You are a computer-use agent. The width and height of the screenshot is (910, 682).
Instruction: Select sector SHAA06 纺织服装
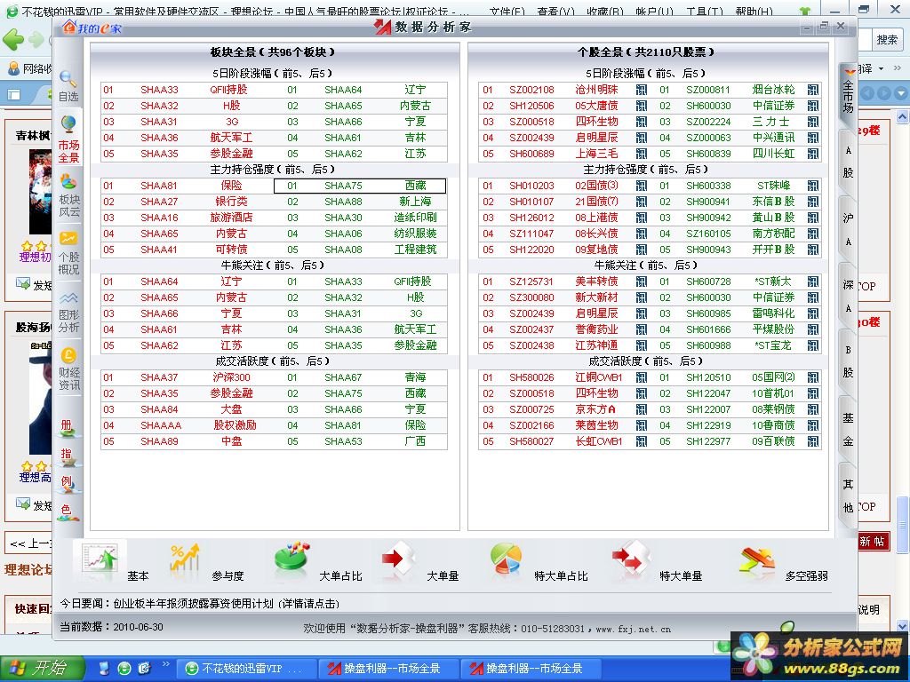click(x=360, y=234)
